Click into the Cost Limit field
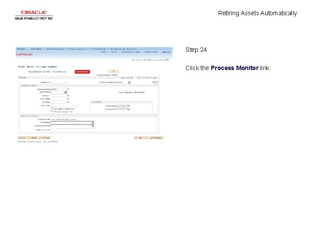Screen dimensions: 313x235 tap(64, 105)
